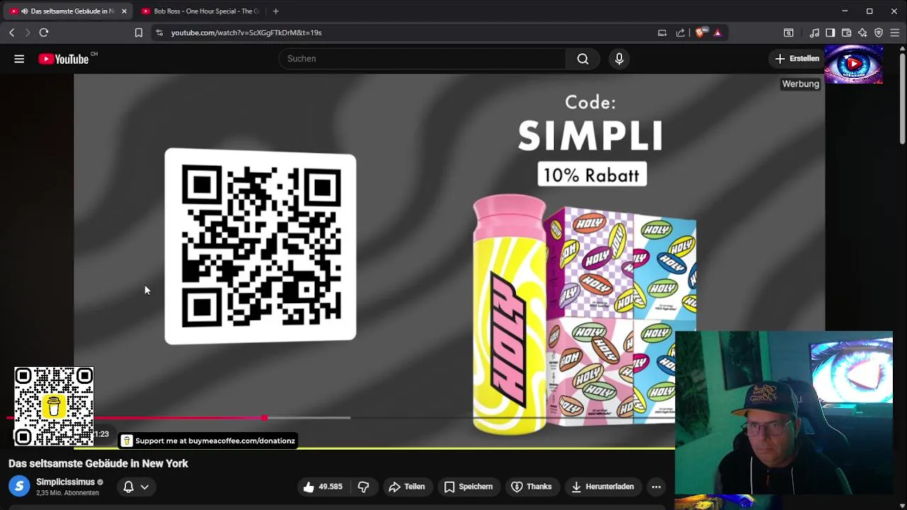Image resolution: width=907 pixels, height=510 pixels.
Task: Dislike the video with thumbs down
Action: pos(364,487)
